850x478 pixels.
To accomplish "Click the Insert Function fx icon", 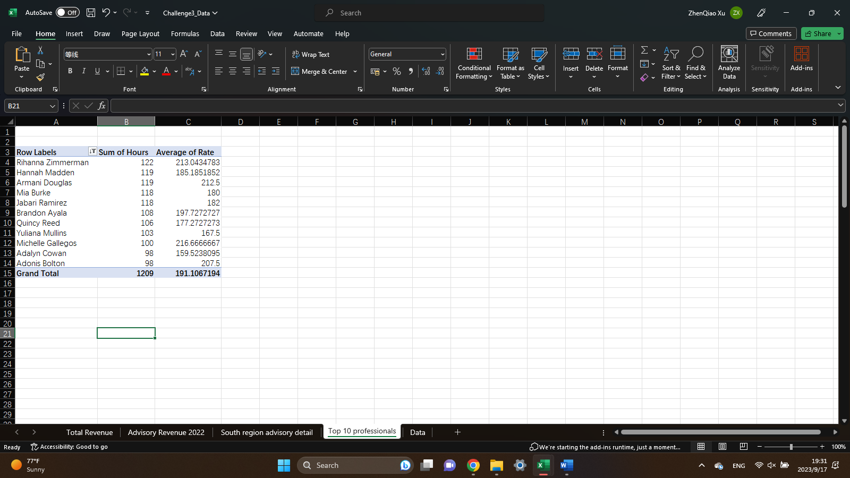I will [101, 106].
